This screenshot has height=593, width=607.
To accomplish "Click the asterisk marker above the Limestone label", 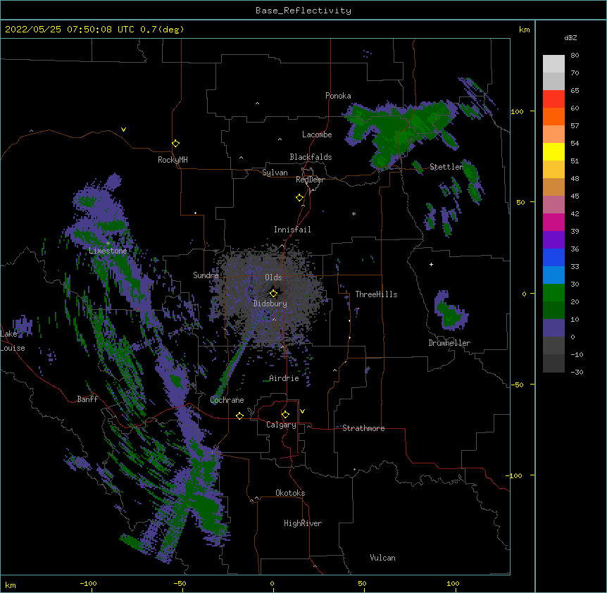I will pyautogui.click(x=108, y=244).
